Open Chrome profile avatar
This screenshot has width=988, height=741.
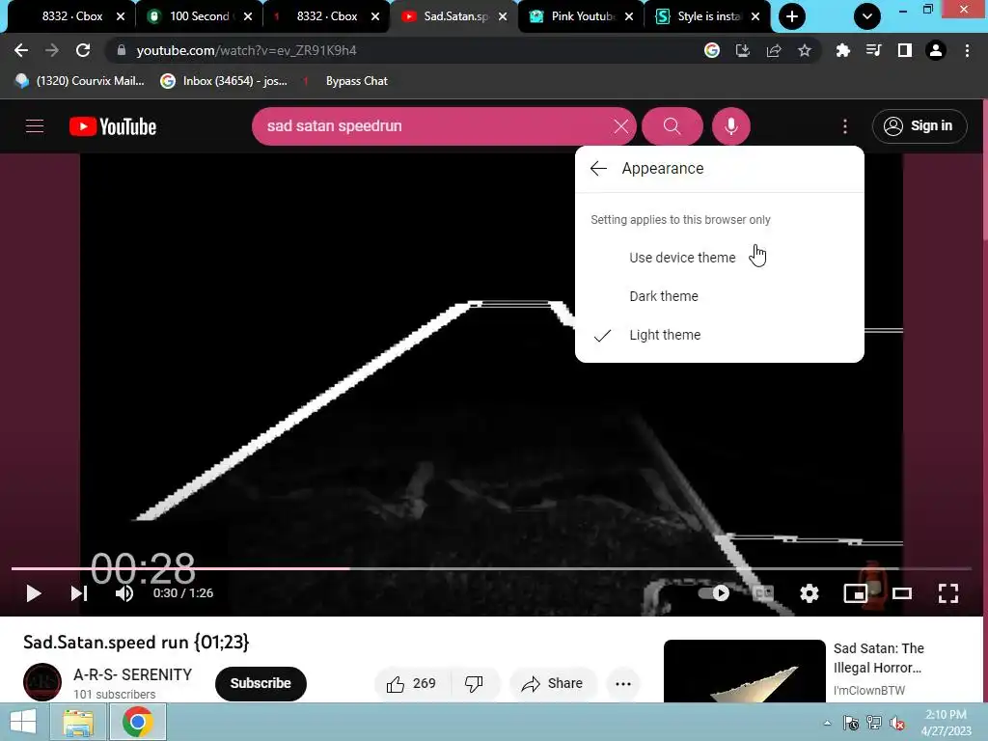pos(936,50)
